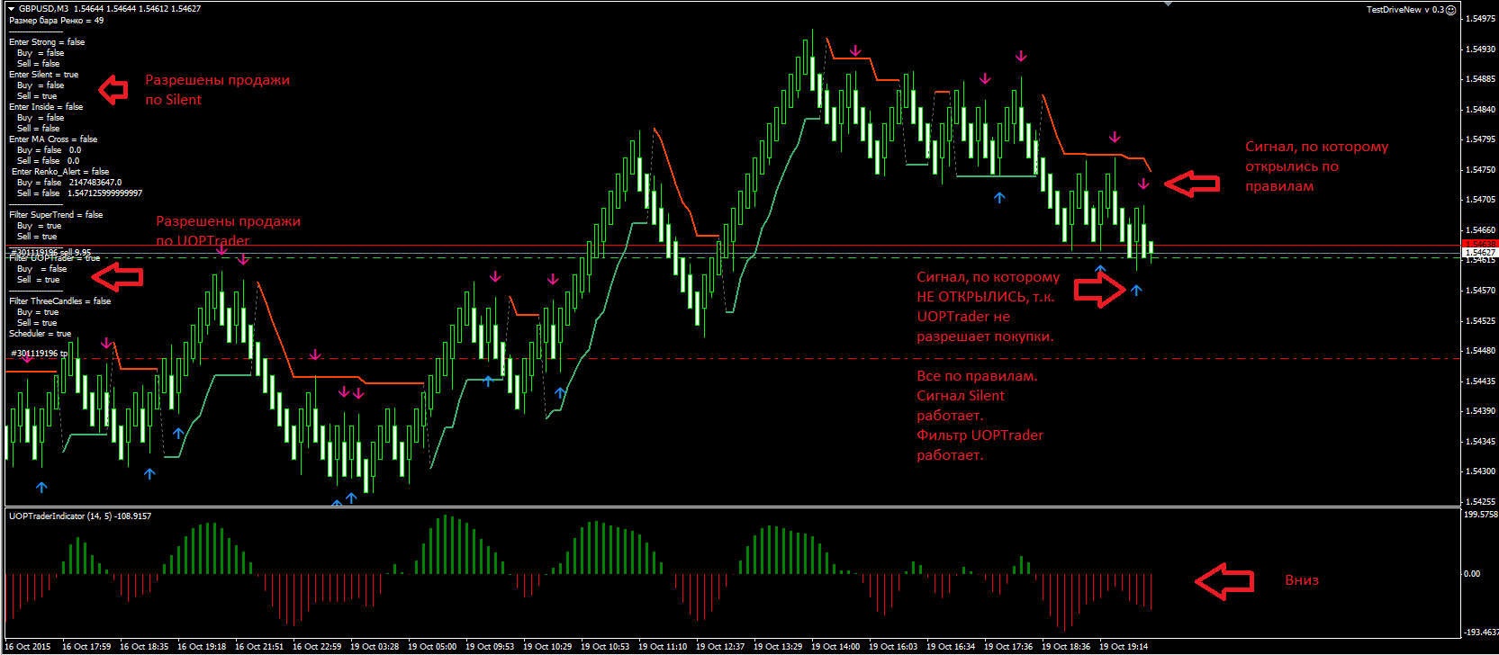This screenshot has height=655, width=1499.
Task: Select the take-profit label '#301119196 tp'
Action: point(38,354)
